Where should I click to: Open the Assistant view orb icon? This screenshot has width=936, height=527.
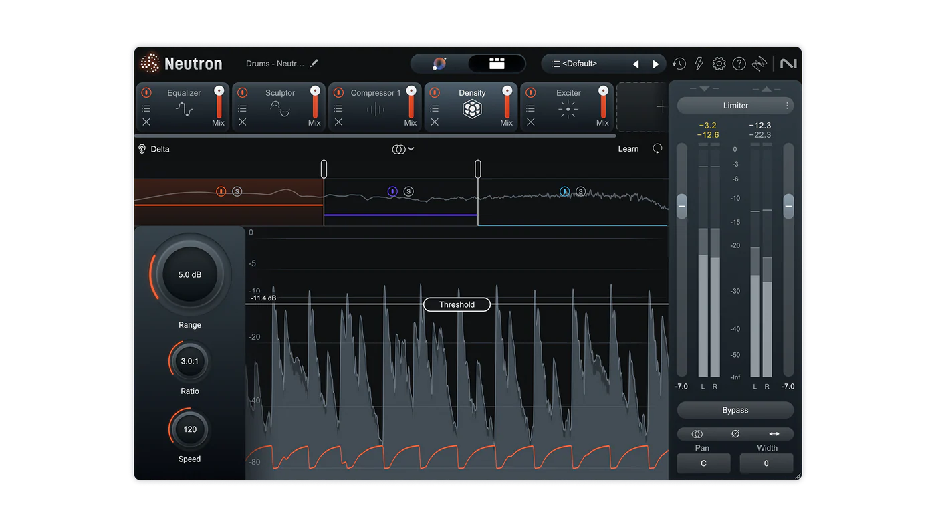click(439, 64)
